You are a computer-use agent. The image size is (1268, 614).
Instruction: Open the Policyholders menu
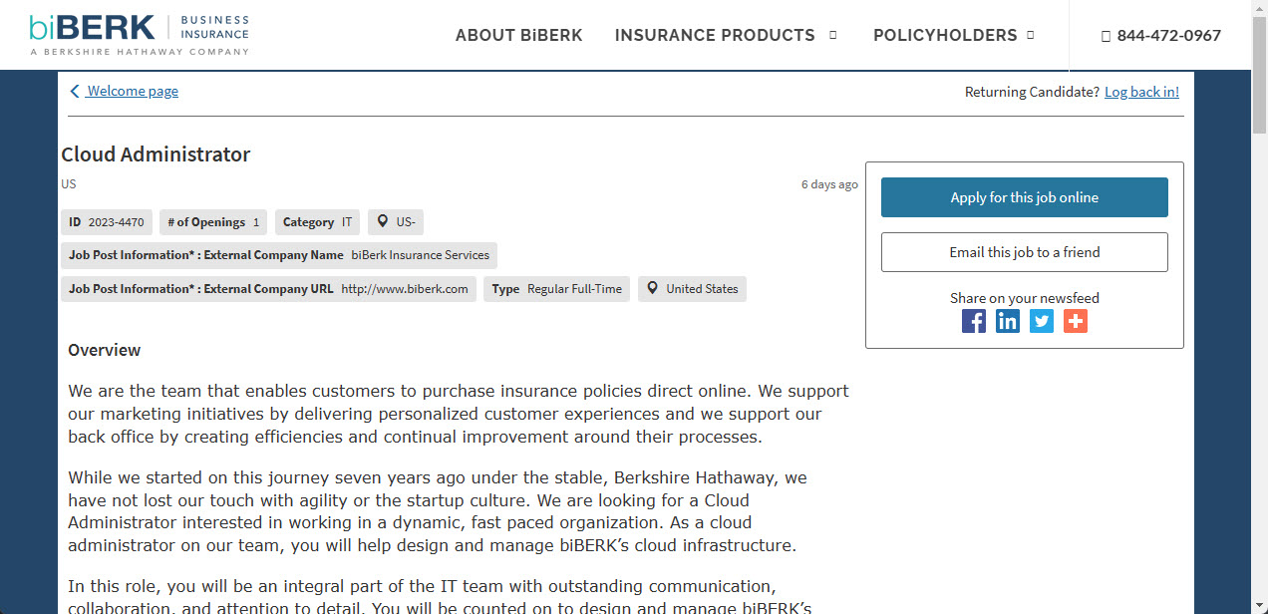pos(945,35)
